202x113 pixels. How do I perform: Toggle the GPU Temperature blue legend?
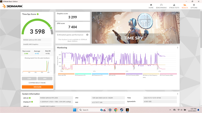pos(100,75)
